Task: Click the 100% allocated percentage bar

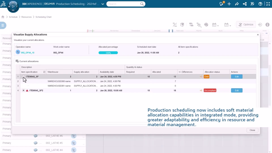Action: click(108, 53)
